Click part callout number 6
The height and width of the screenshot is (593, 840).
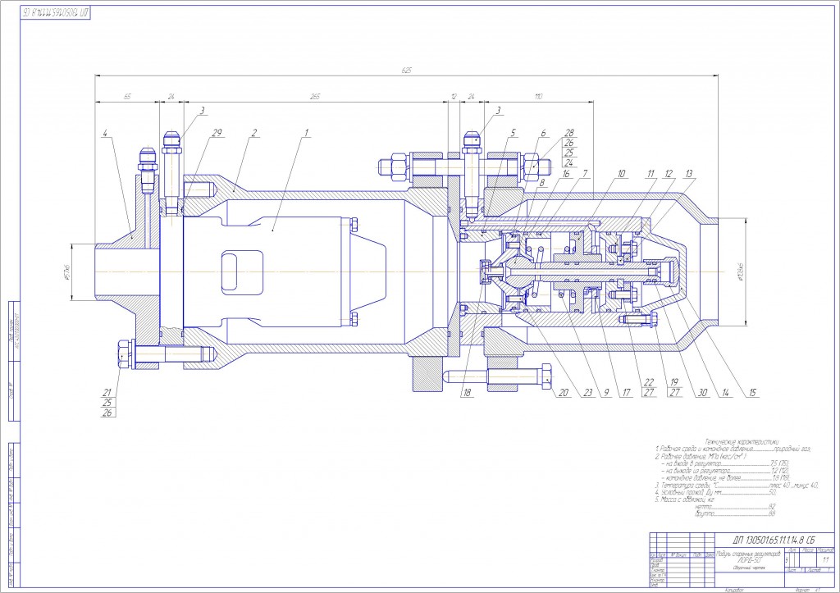tap(543, 132)
